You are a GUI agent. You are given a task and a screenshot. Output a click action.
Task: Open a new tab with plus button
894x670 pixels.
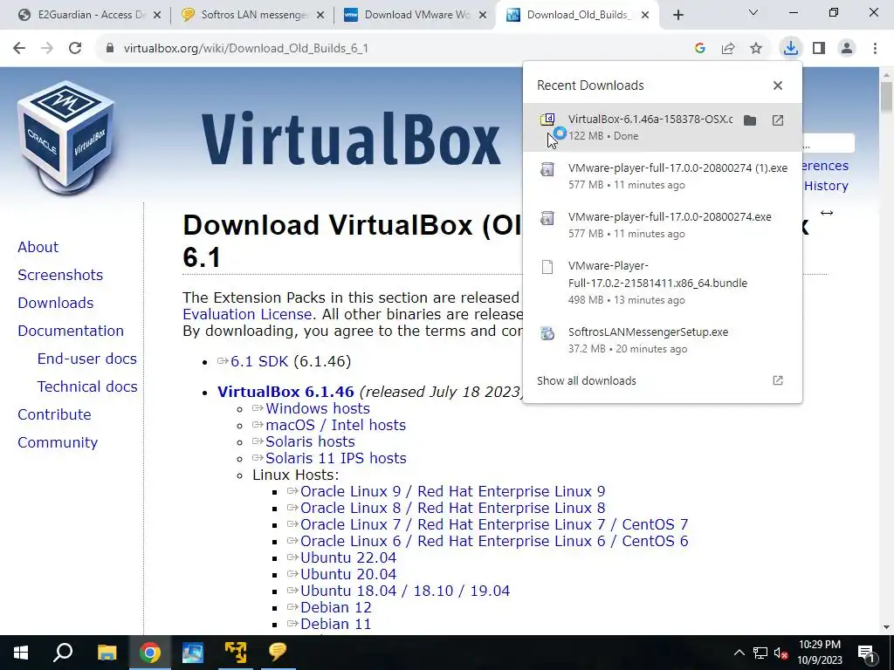(677, 15)
